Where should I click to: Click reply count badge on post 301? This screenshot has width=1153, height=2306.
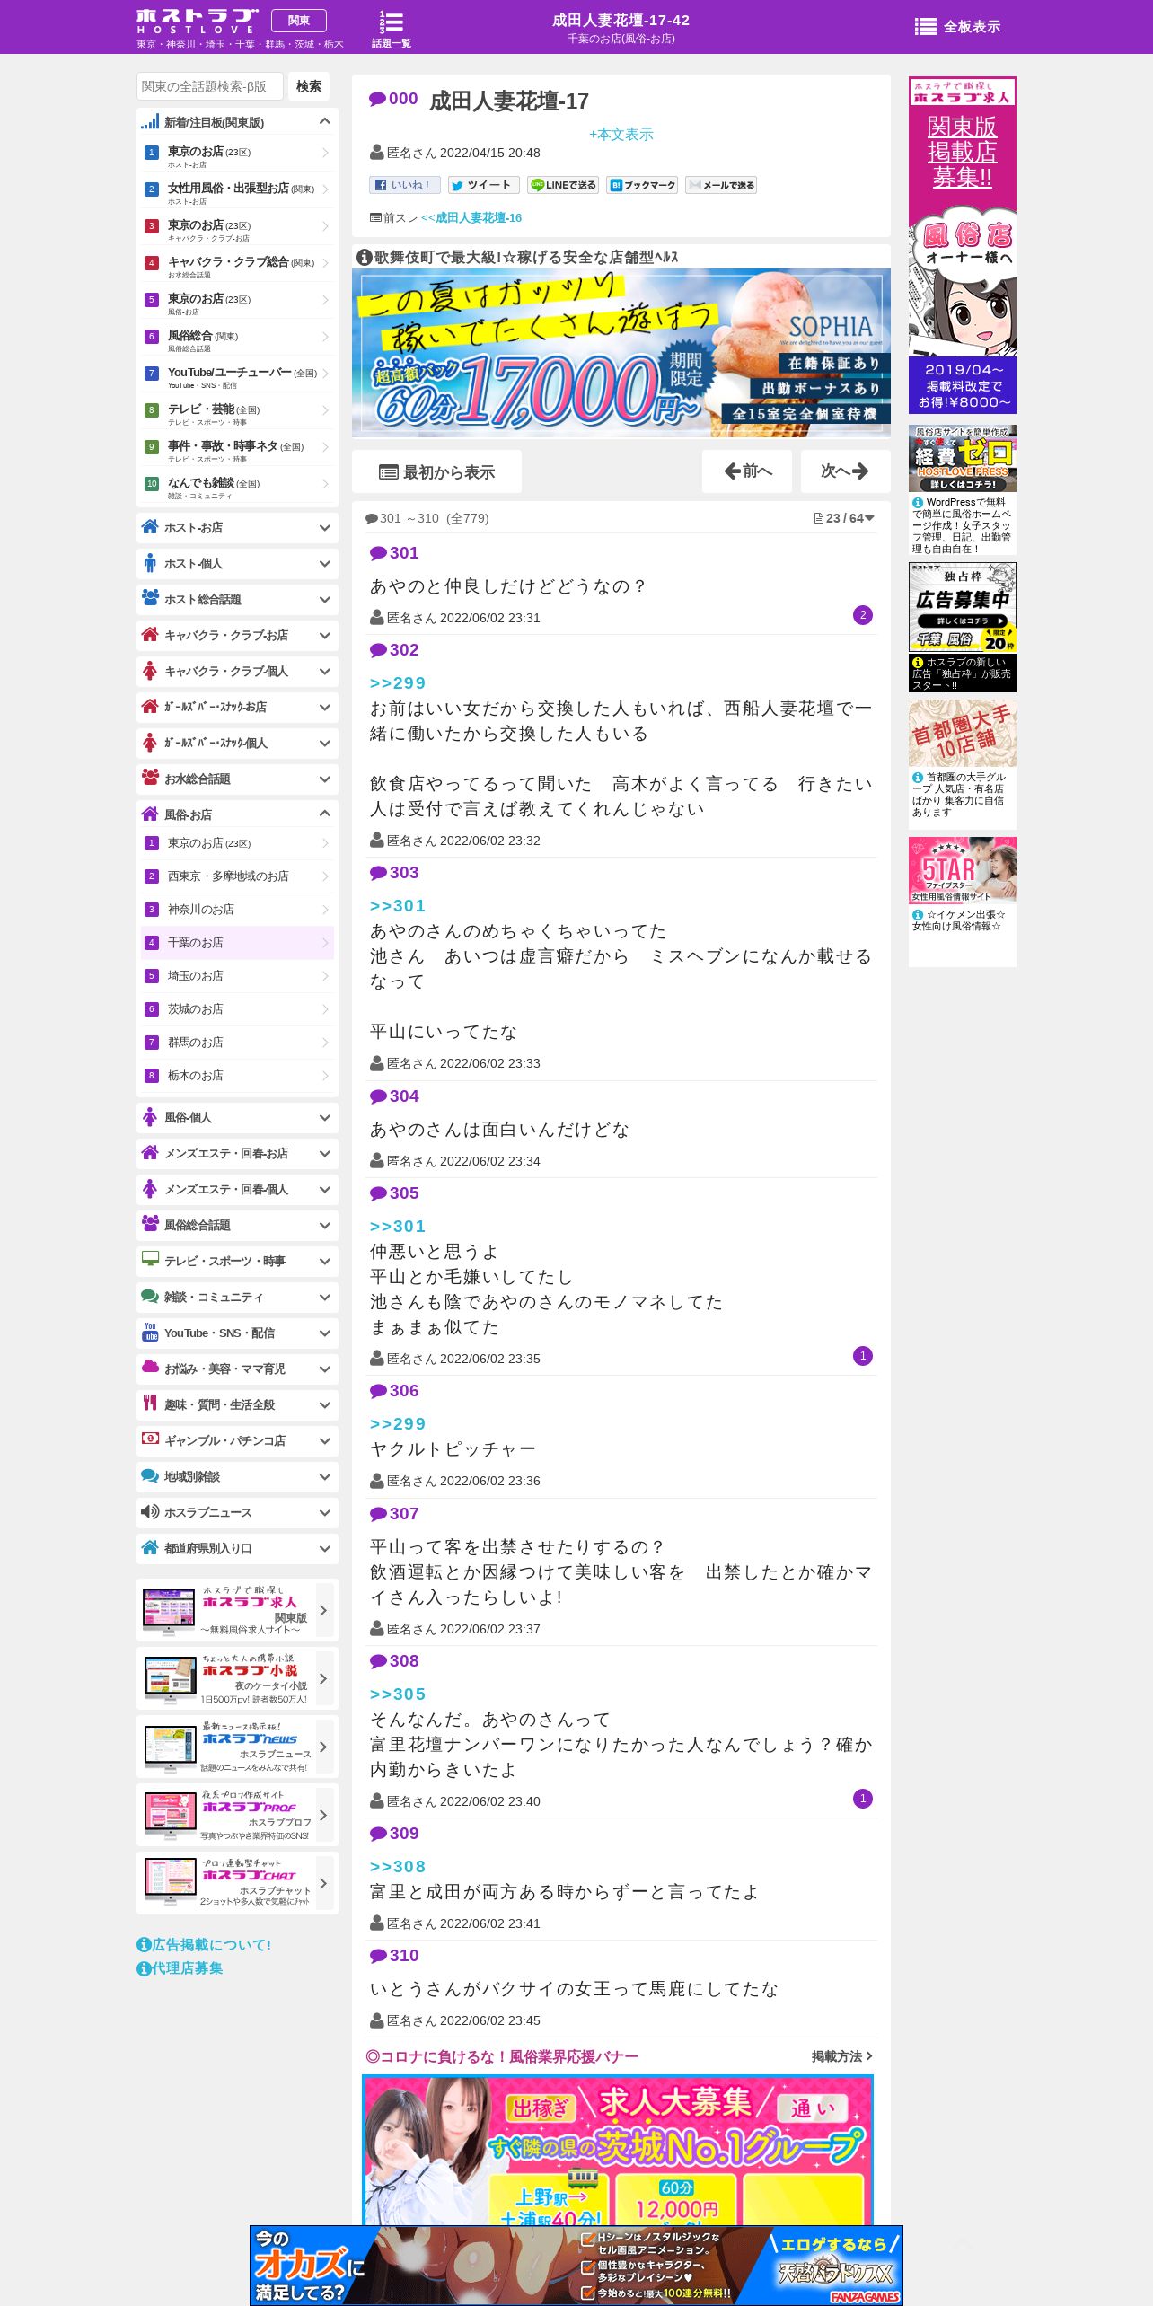click(x=863, y=615)
